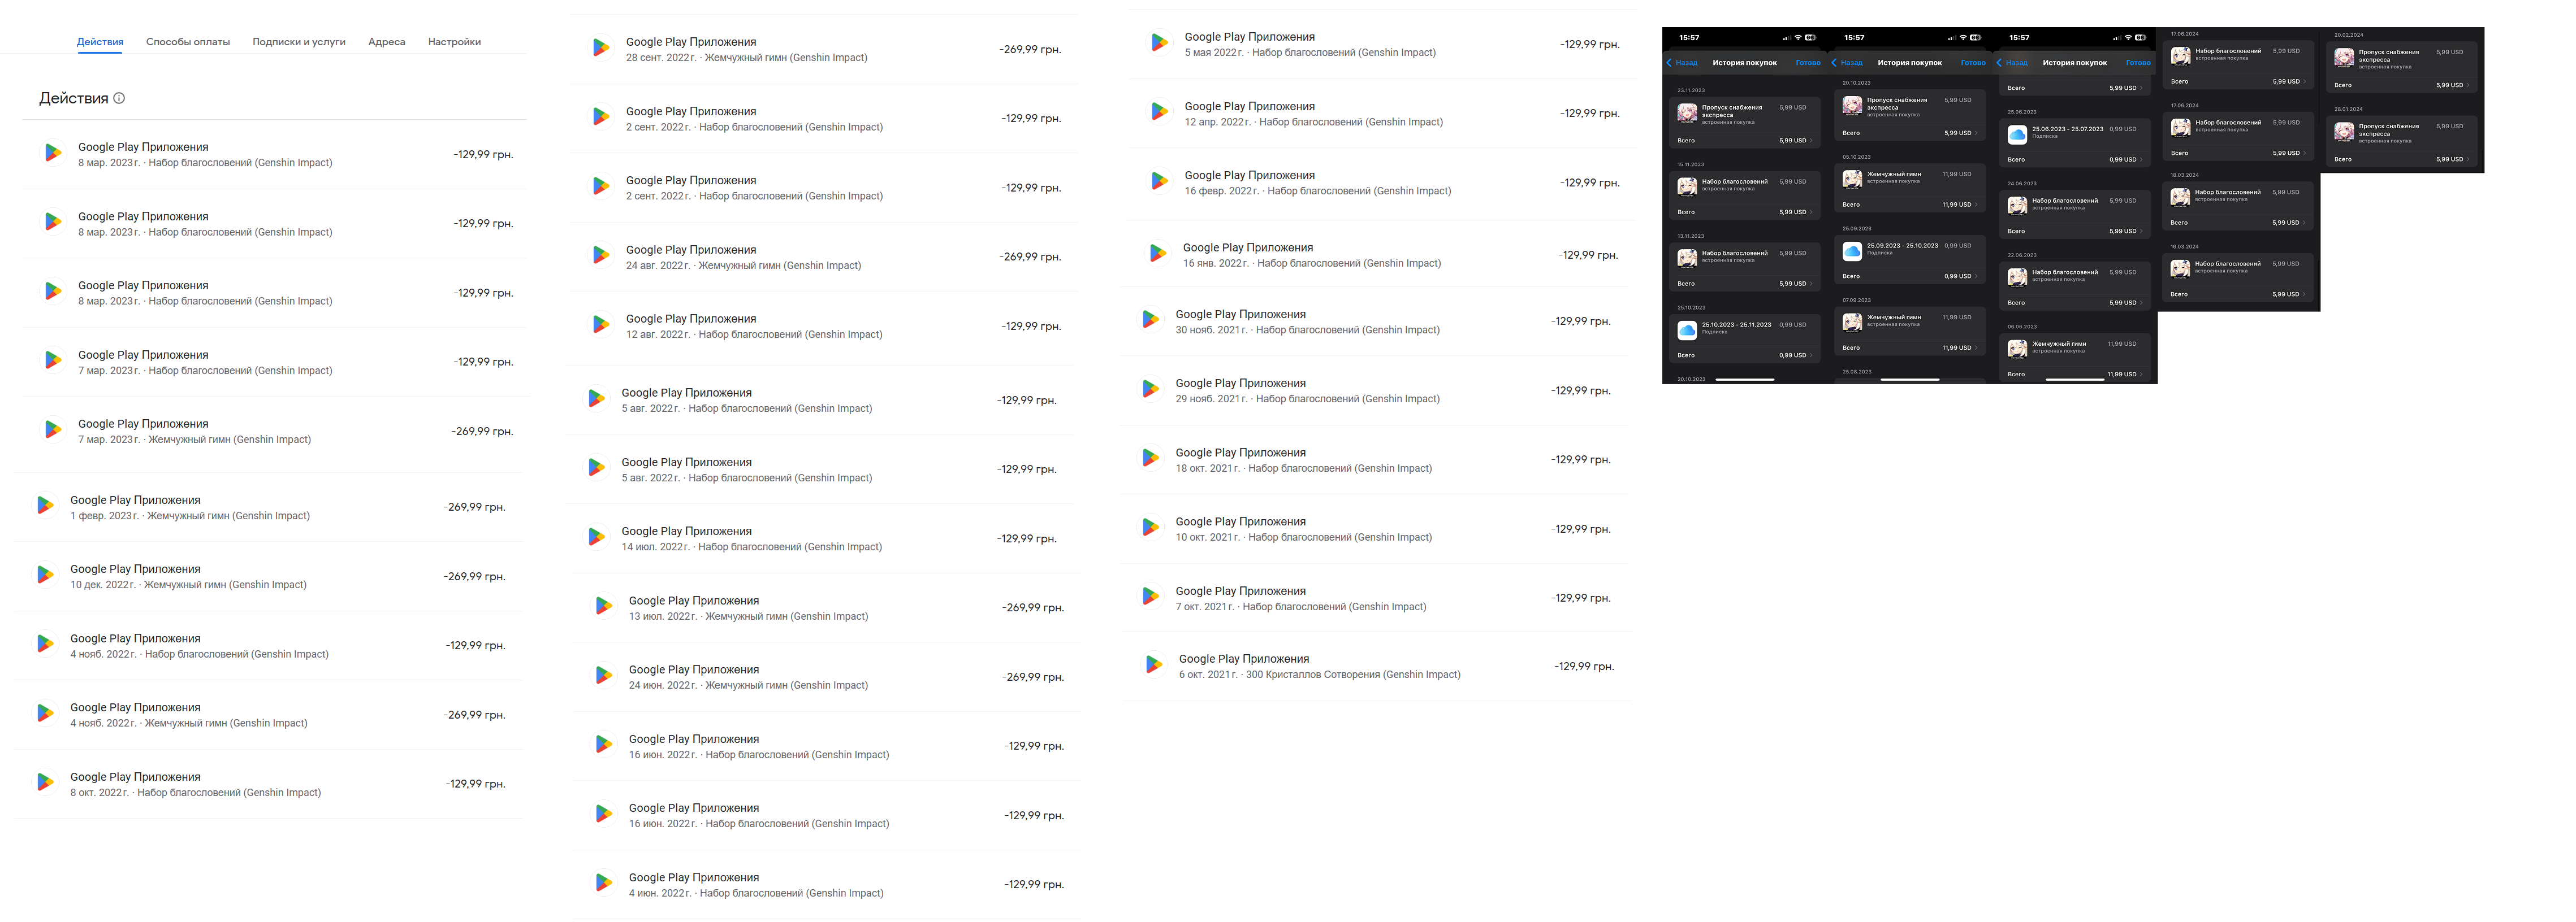
Task: Click game icon for 28.01.2024 express pass purchase
Action: pos(2344,132)
